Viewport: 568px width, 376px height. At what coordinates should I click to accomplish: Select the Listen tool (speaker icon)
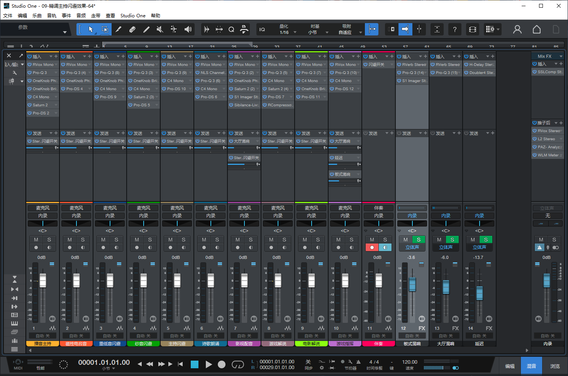188,29
